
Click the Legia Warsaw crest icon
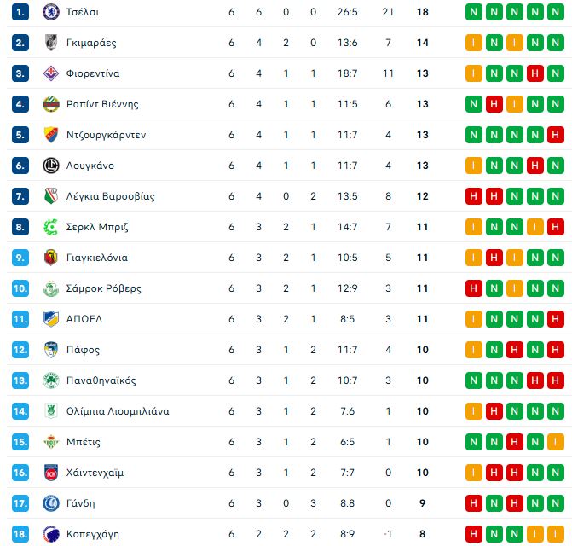(50, 196)
